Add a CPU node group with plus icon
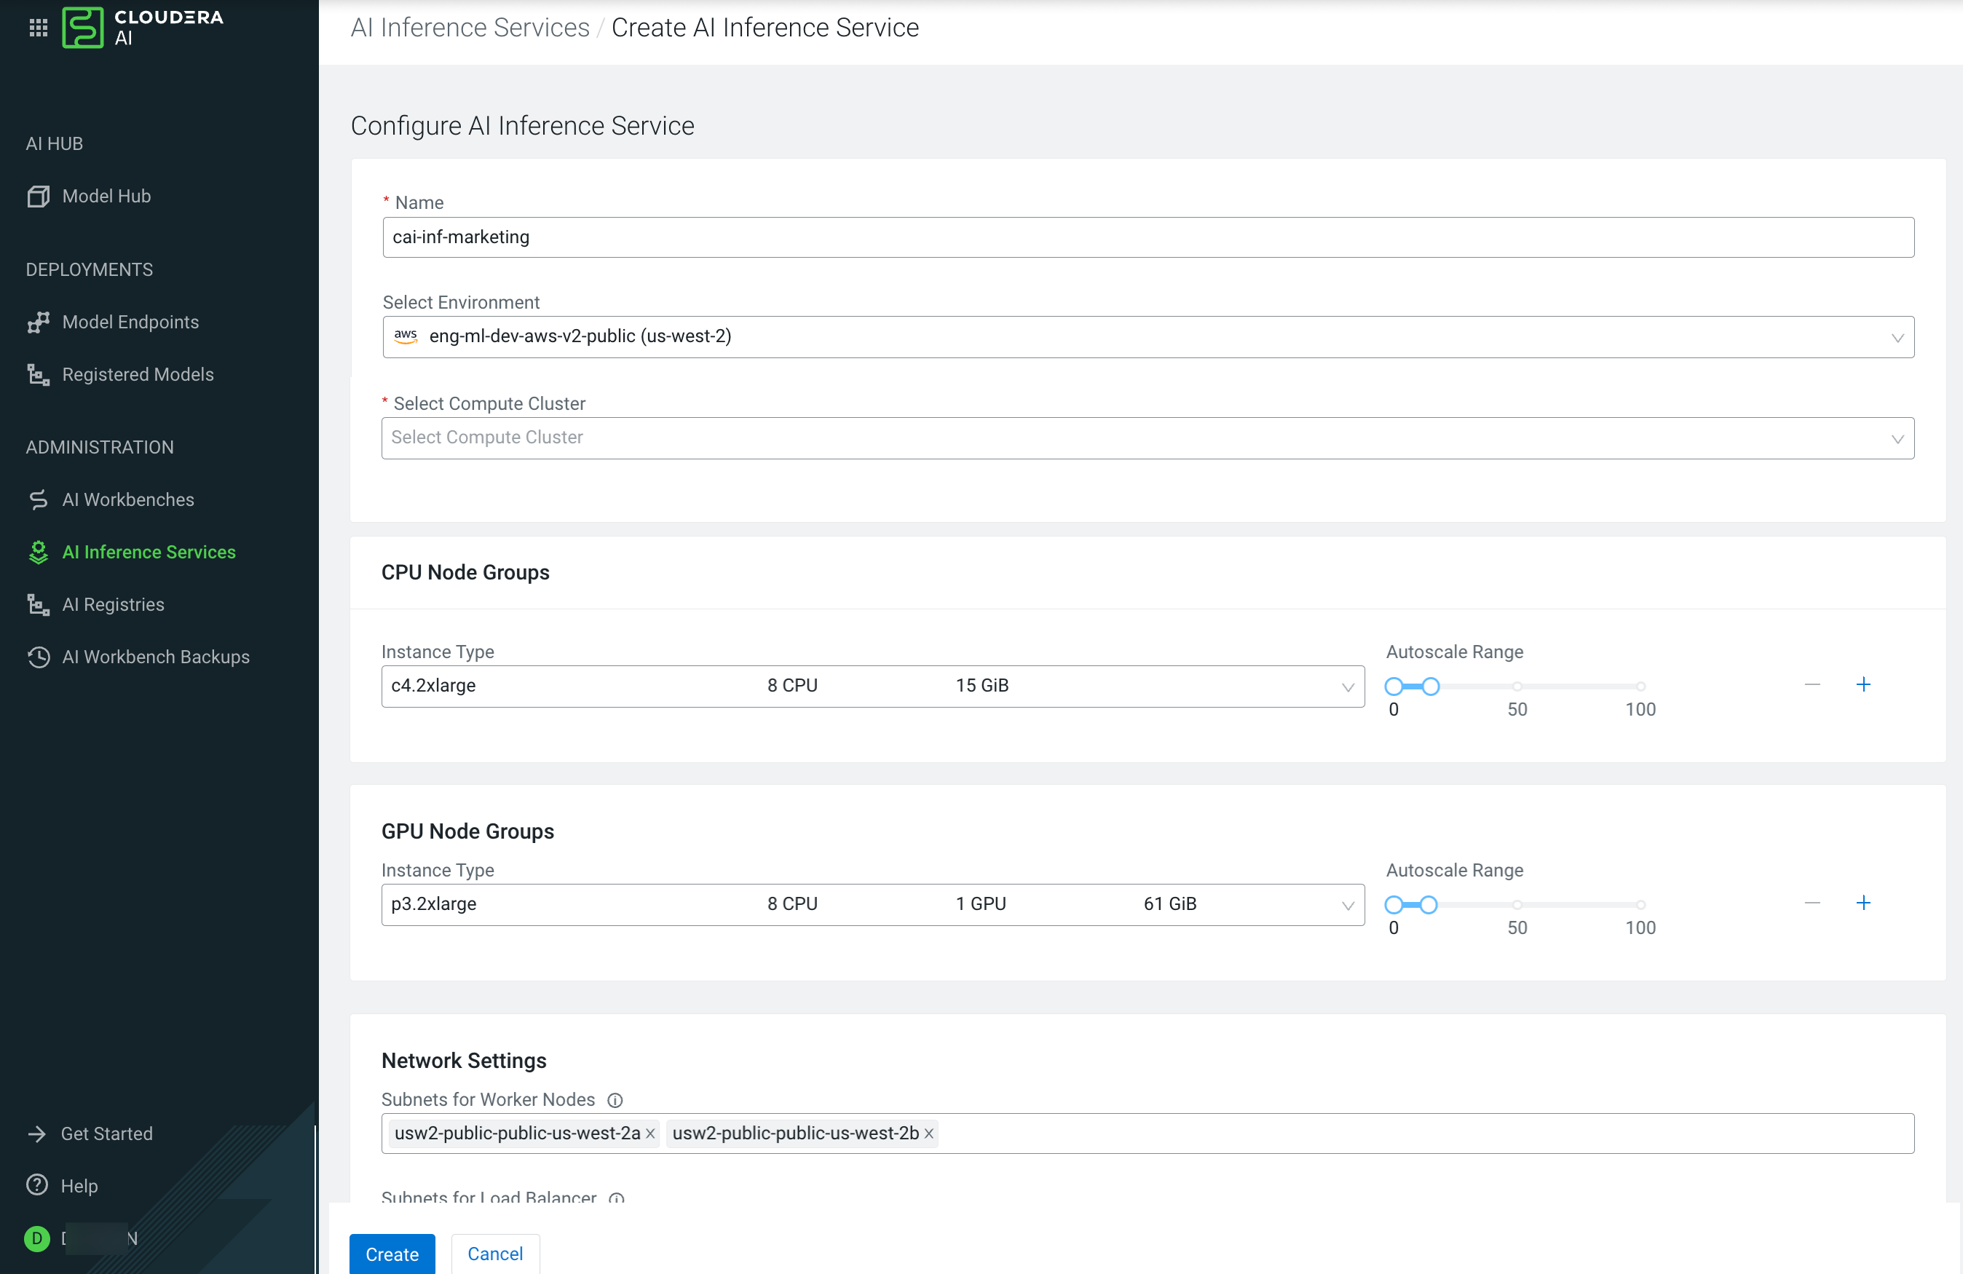This screenshot has width=1963, height=1274. pos(1863,684)
